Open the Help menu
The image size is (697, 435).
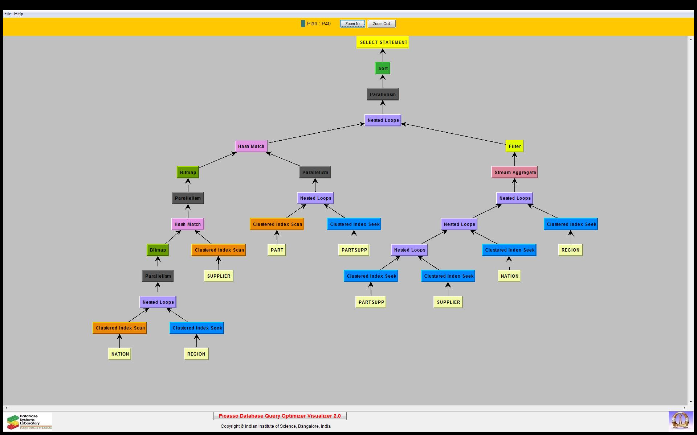coord(19,14)
